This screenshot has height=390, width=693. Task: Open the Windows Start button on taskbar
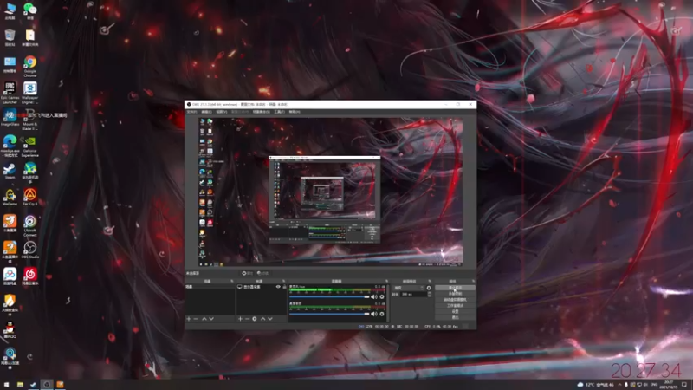click(x=6, y=384)
